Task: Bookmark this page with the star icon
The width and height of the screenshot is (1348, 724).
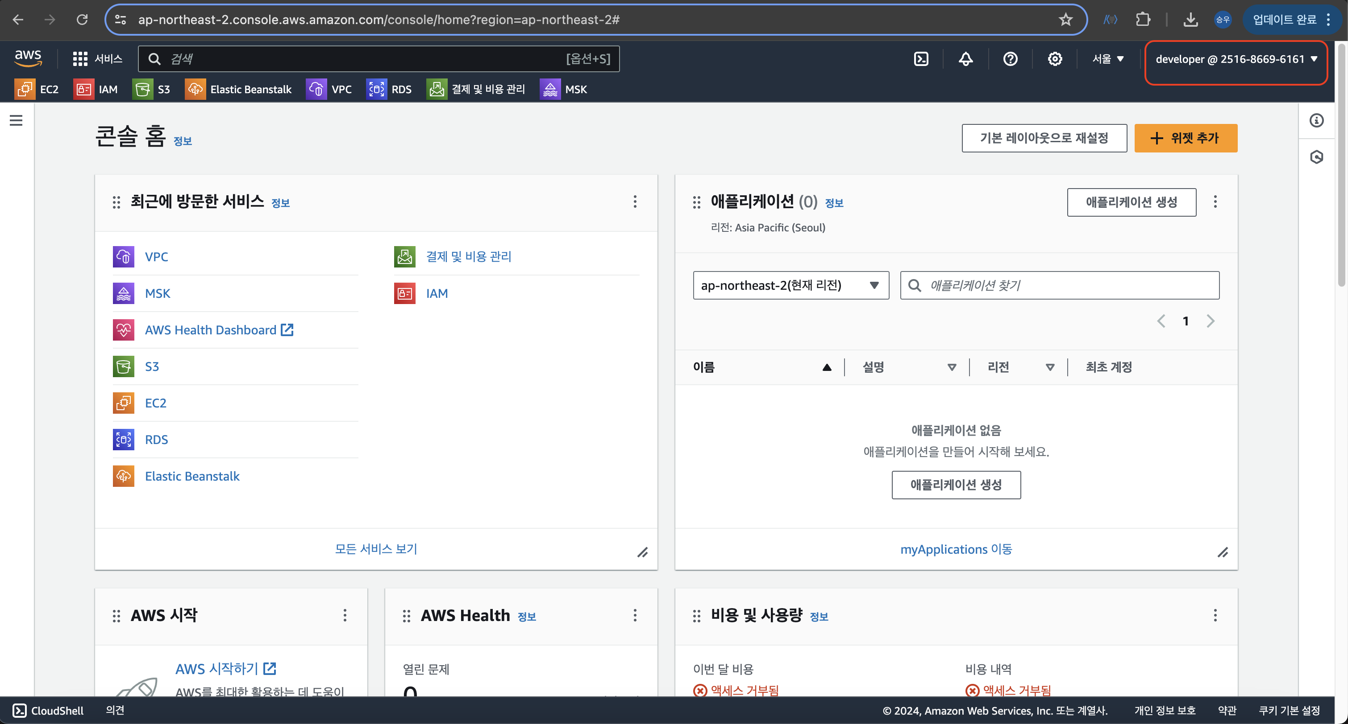Action: [x=1065, y=20]
